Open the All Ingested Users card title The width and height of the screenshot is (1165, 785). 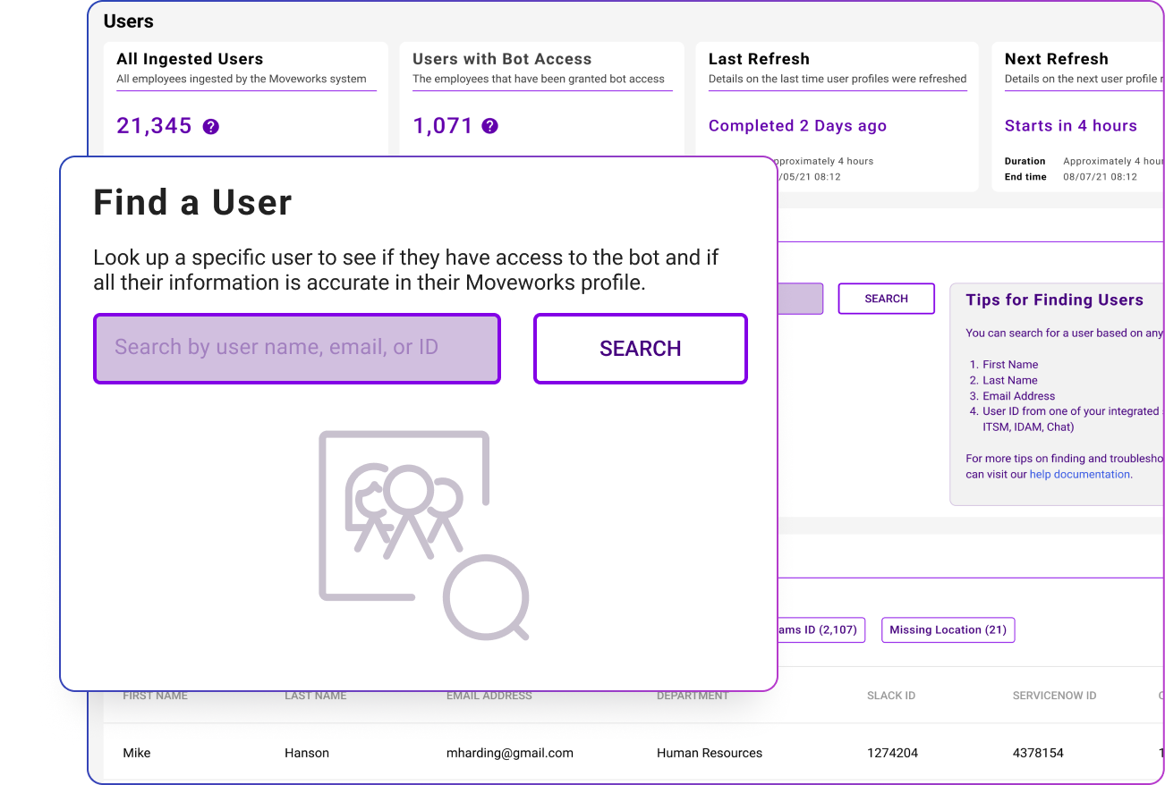(x=190, y=59)
